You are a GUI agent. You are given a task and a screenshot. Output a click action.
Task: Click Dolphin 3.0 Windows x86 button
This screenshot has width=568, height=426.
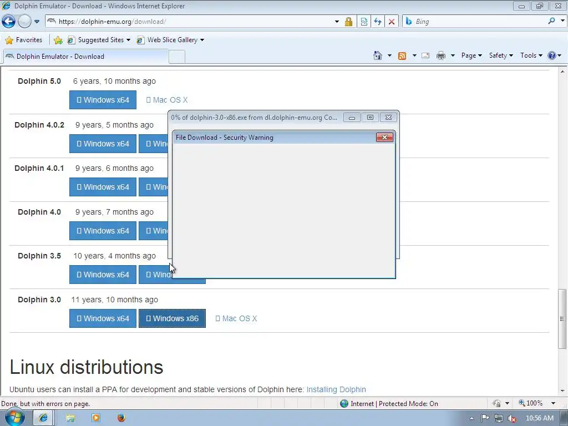click(172, 318)
